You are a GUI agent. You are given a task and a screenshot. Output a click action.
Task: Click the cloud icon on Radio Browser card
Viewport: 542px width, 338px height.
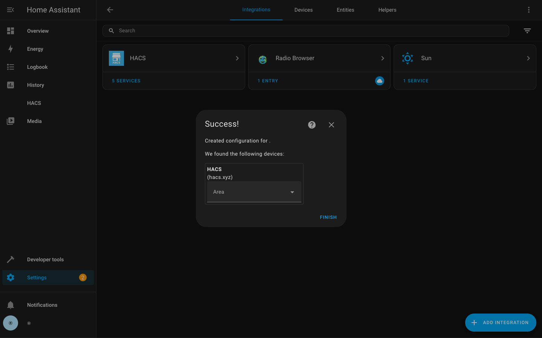[379, 81]
